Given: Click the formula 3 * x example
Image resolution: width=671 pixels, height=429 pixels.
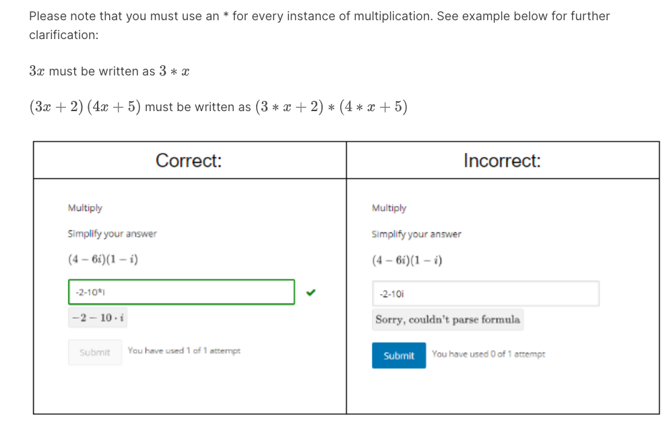Looking at the screenshot, I should click(x=174, y=71).
